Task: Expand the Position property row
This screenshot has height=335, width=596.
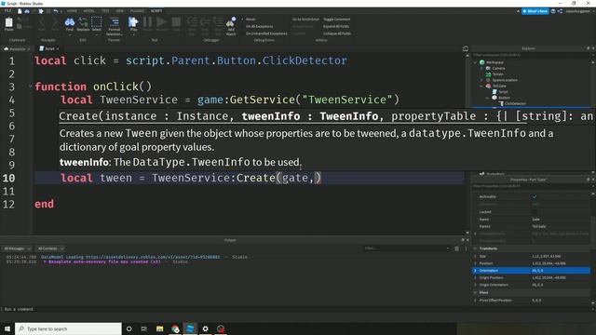Action: 475,263
